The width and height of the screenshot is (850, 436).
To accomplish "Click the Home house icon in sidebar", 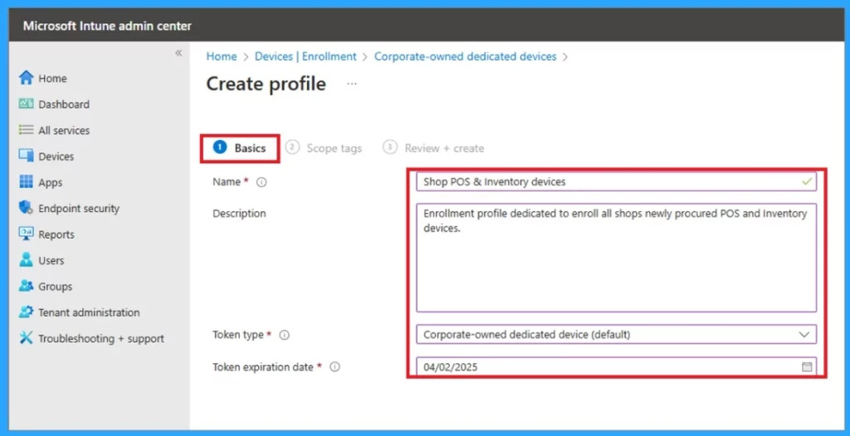I will pyautogui.click(x=26, y=78).
